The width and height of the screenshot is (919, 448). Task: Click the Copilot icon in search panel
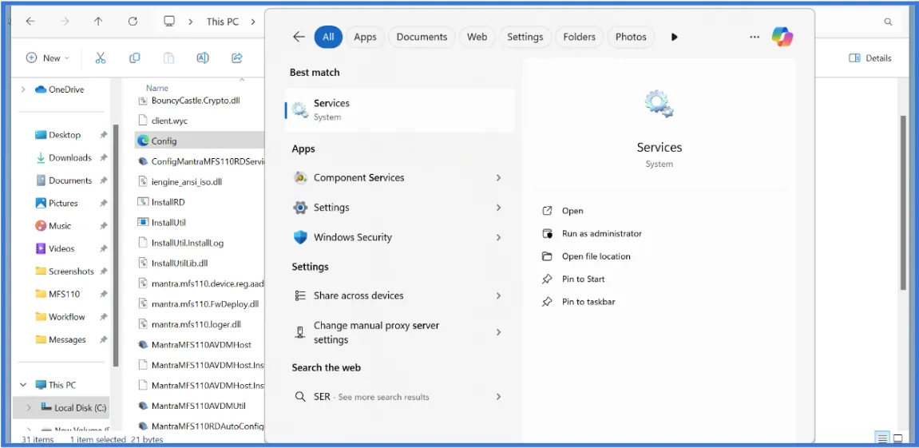point(782,37)
